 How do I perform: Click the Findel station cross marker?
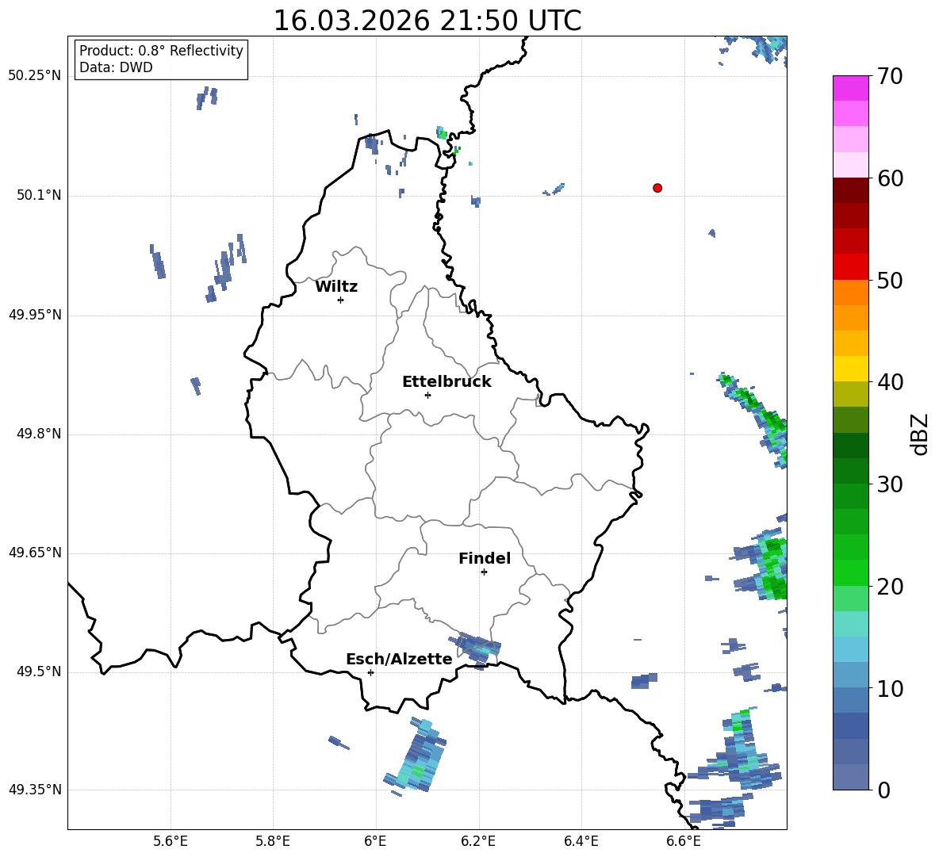pyautogui.click(x=484, y=572)
